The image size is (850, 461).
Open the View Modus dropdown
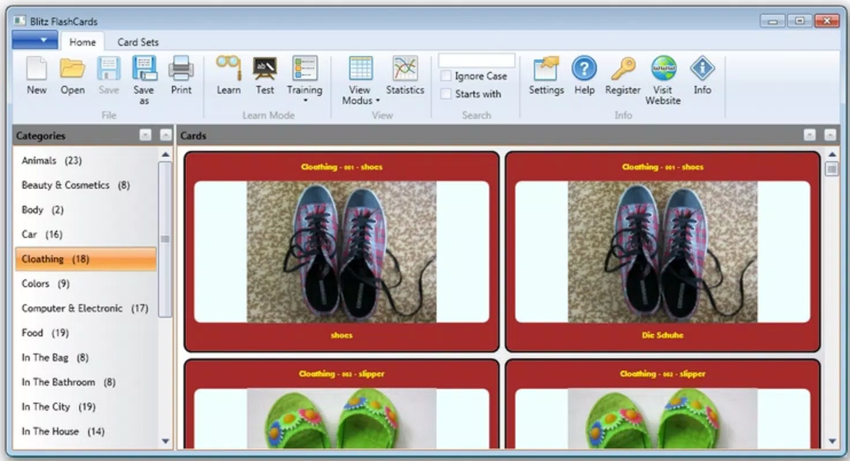coord(361,80)
